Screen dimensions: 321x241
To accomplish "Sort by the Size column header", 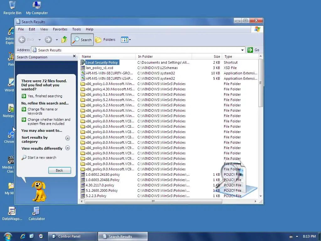I will [x=207, y=56].
